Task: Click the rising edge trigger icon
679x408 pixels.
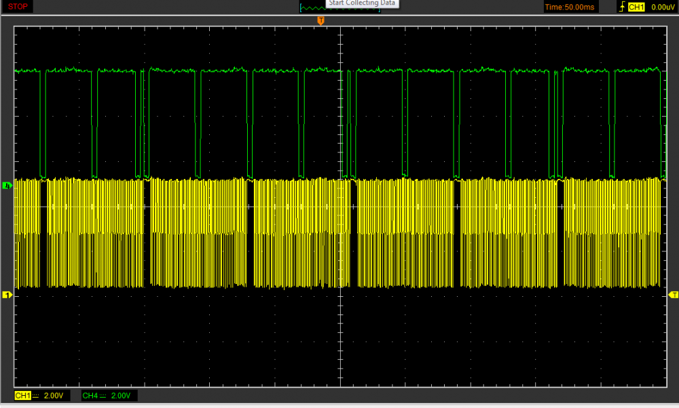Action: coord(621,7)
